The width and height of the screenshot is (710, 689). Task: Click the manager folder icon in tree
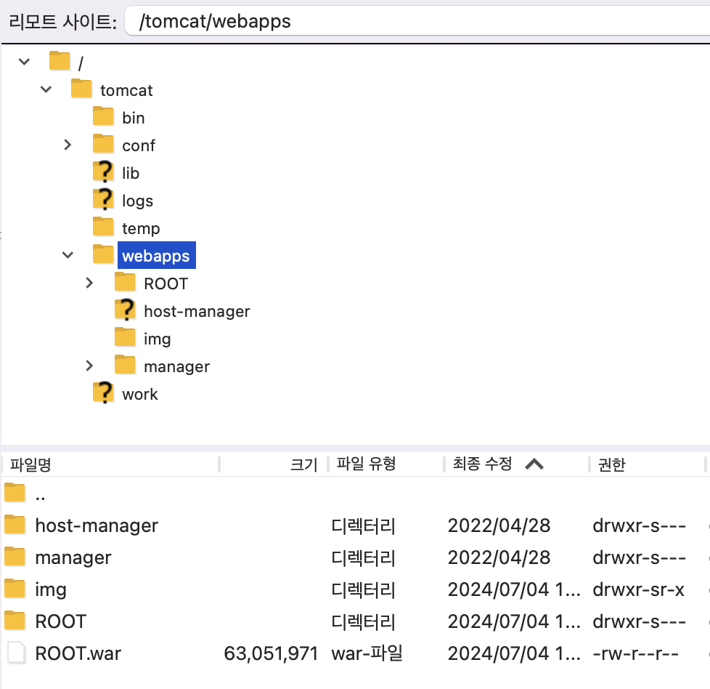point(125,365)
